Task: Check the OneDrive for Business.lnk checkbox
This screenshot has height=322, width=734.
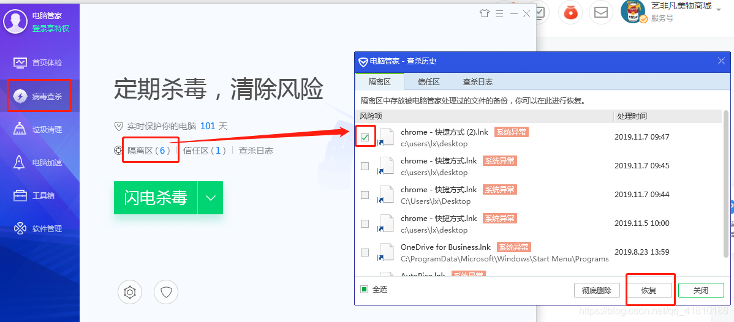Action: (365, 253)
